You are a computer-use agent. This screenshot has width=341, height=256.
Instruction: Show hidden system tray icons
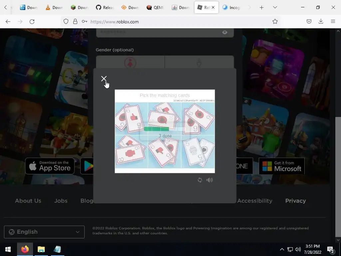(282, 249)
